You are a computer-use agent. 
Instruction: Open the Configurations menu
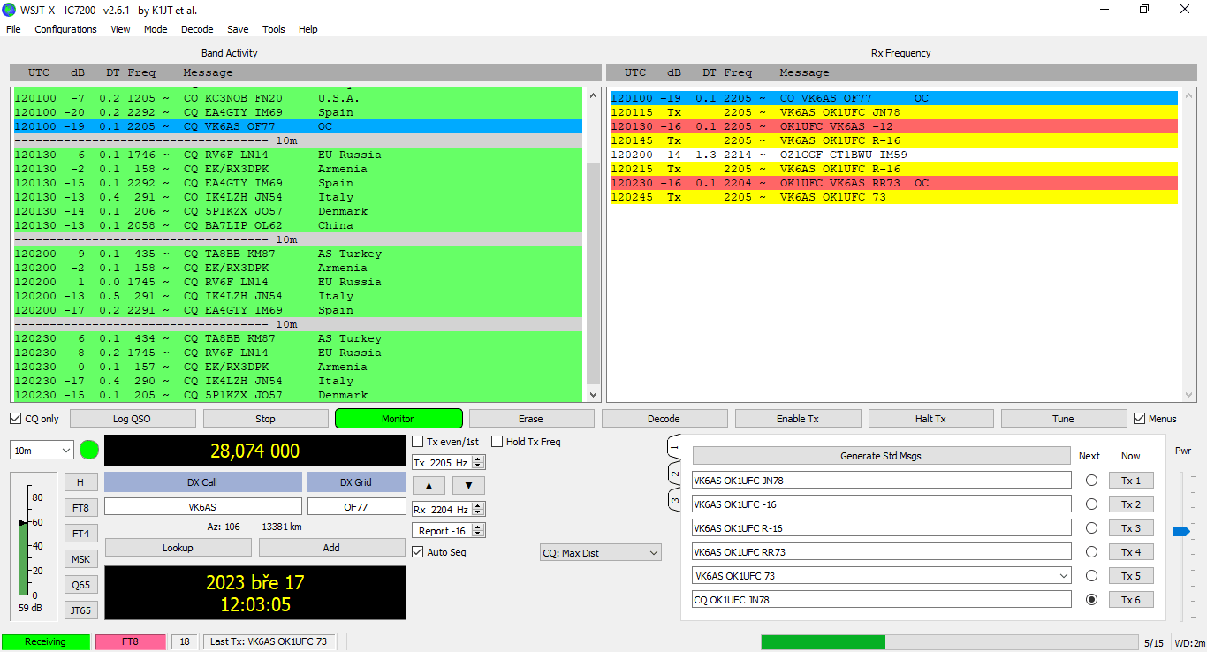pos(65,29)
